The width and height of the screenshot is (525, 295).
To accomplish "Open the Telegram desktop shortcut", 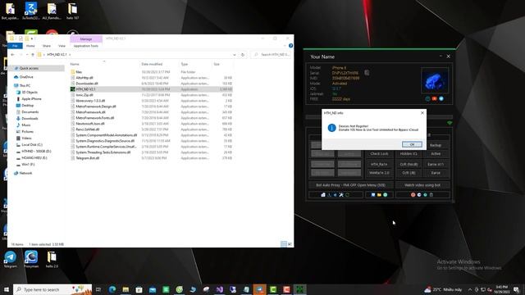I will click(10, 260).
